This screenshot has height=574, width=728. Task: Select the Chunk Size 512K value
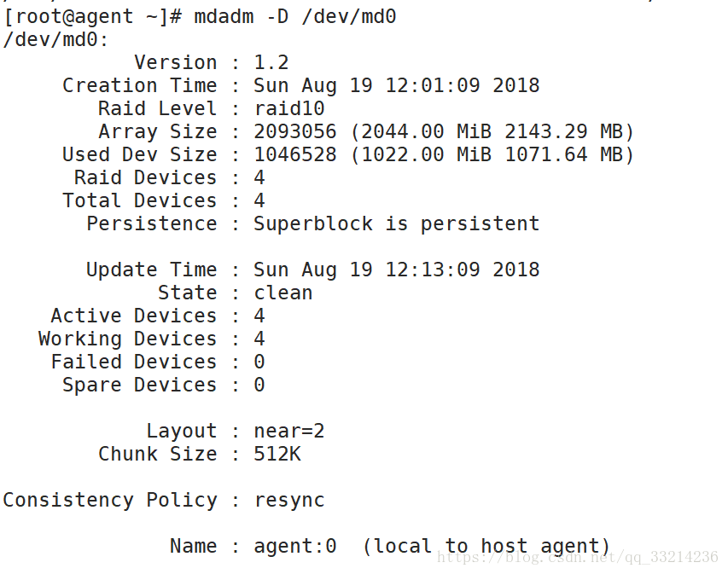[x=277, y=454]
